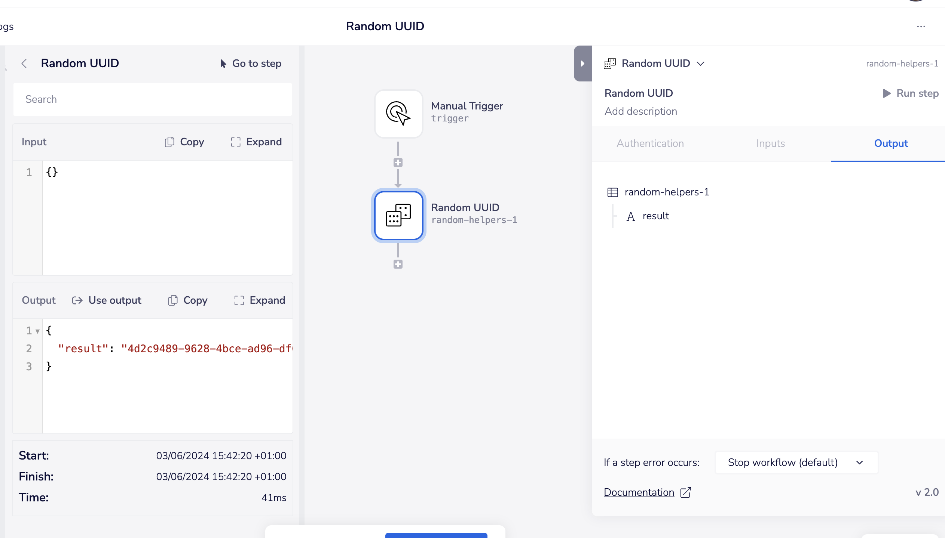This screenshot has height=538, width=945.
Task: Open the three-dots more options menu
Action: pyautogui.click(x=921, y=27)
